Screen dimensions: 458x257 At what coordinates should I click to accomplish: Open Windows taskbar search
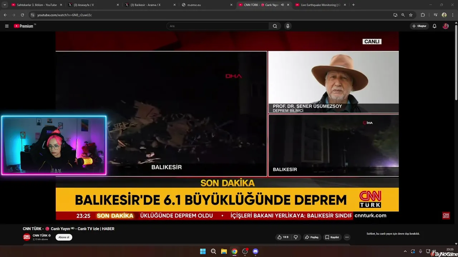pos(213,251)
